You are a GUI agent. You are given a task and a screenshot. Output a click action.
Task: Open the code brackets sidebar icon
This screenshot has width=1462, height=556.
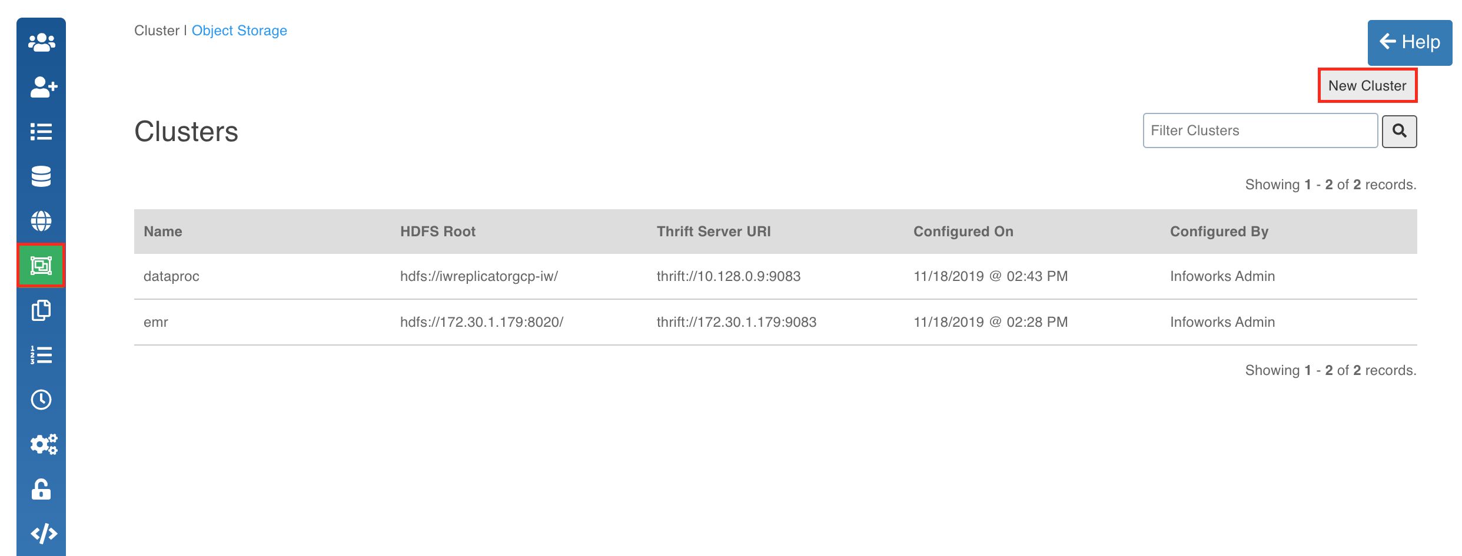click(44, 534)
